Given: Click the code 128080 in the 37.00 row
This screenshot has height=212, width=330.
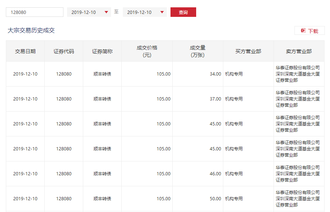Looking at the screenshot, I should 64,99.
